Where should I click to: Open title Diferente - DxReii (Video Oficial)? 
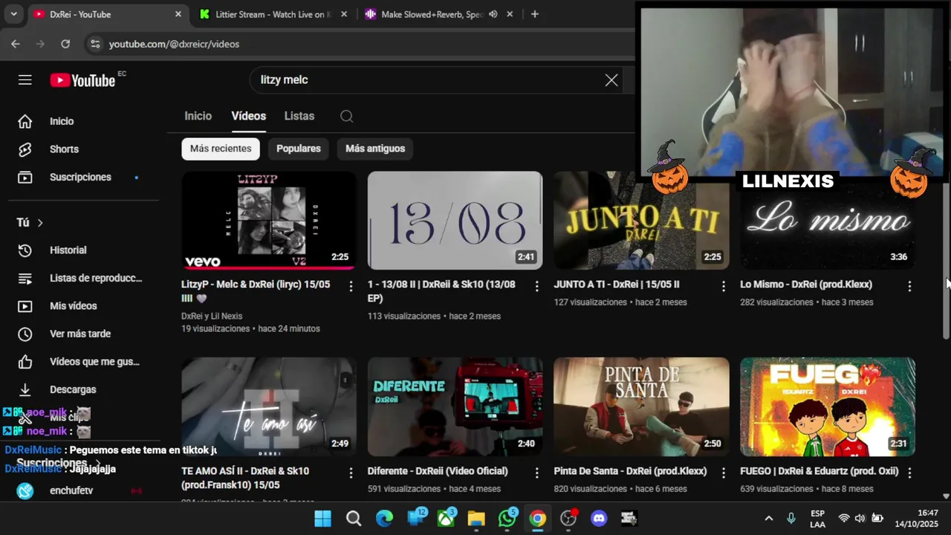[438, 471]
